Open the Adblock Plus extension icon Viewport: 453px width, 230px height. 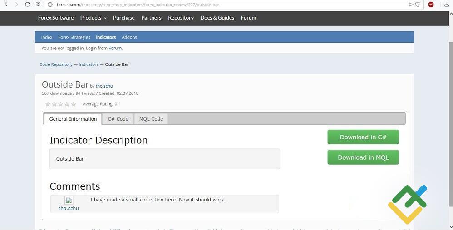[431, 5]
